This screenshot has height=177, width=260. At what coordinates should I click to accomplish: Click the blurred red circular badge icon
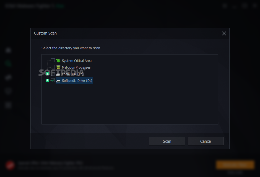10,165
